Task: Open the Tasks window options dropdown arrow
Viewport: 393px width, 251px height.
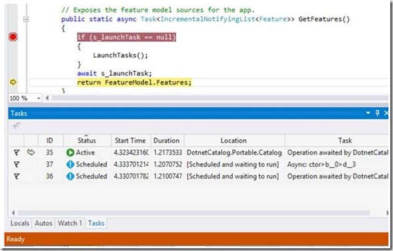Action: tap(368, 113)
